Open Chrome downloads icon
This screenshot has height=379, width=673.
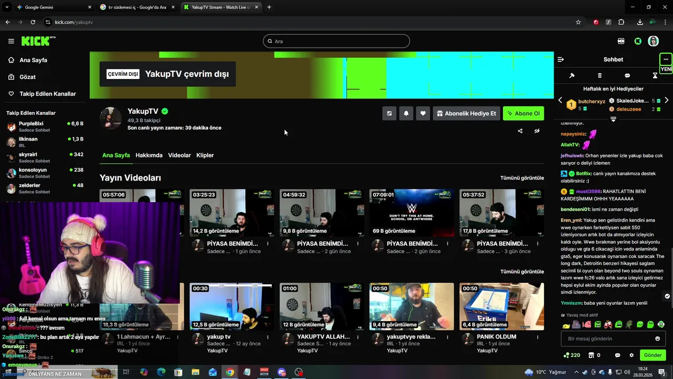[640, 22]
